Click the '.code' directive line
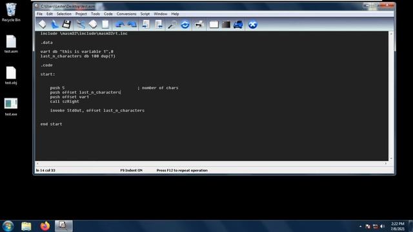The height and width of the screenshot is (232, 413). [46, 65]
